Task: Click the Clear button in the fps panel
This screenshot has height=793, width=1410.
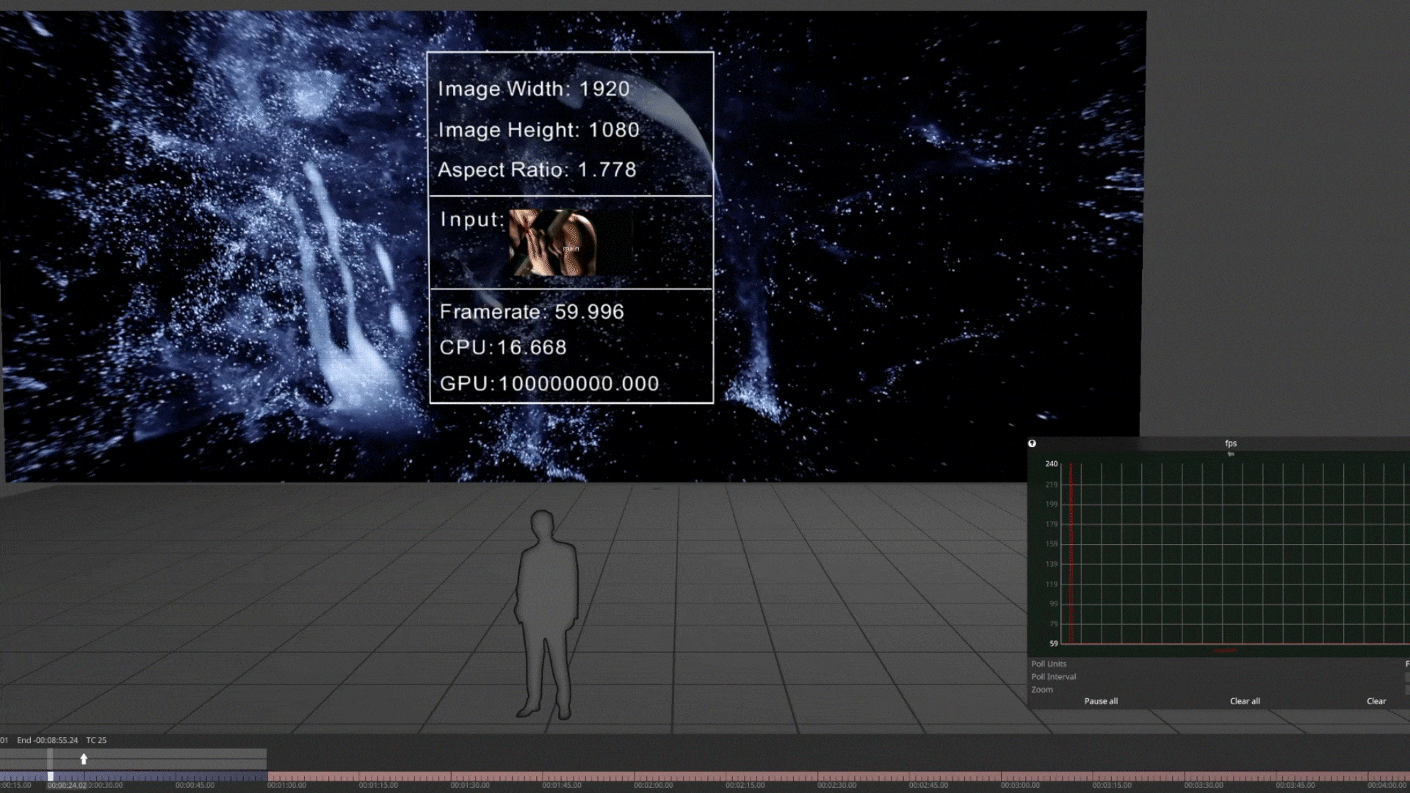Action: [1375, 701]
